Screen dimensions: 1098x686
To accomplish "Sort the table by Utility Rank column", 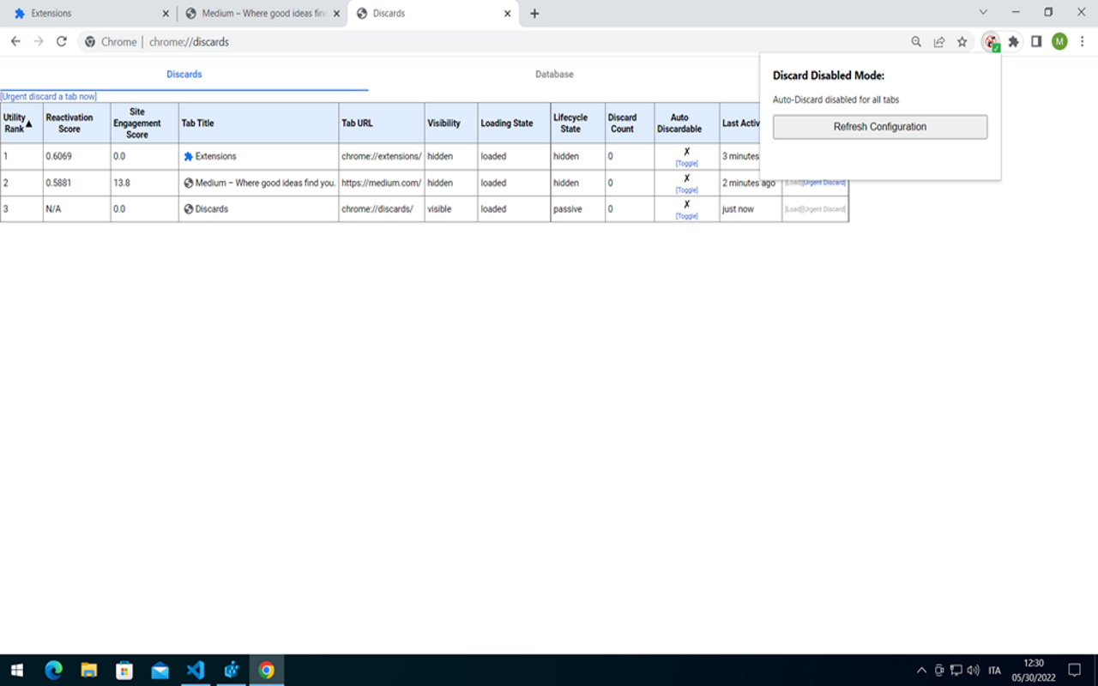I will [x=17, y=123].
